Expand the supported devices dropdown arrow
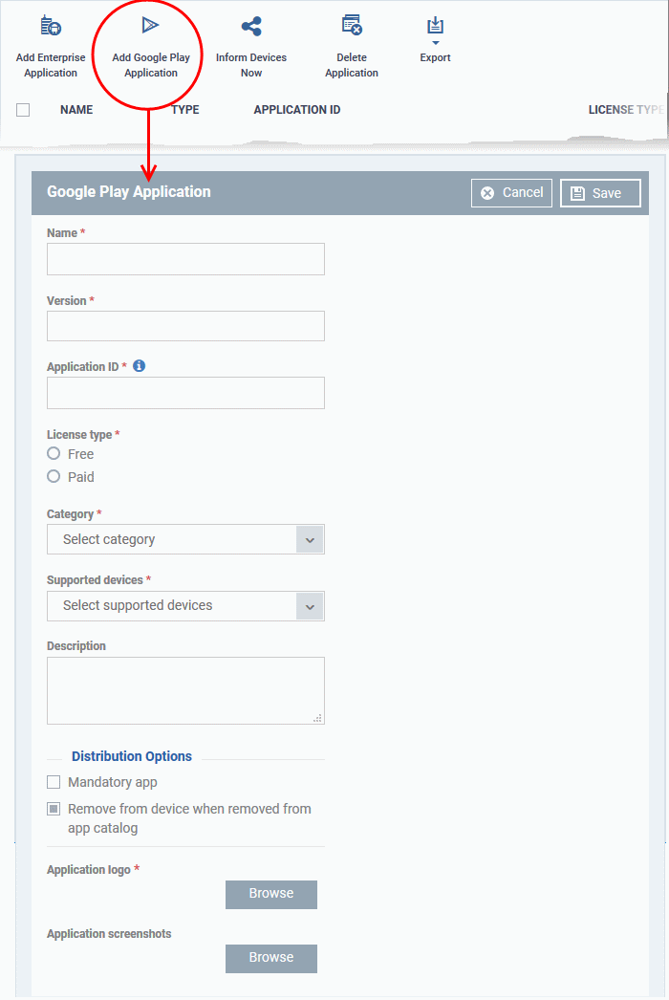 pos(310,606)
